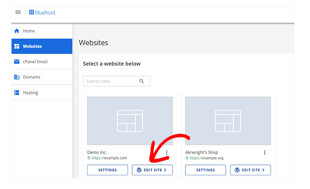Click the Home house icon in sidebar
This screenshot has width=310, height=189.
coord(17,31)
